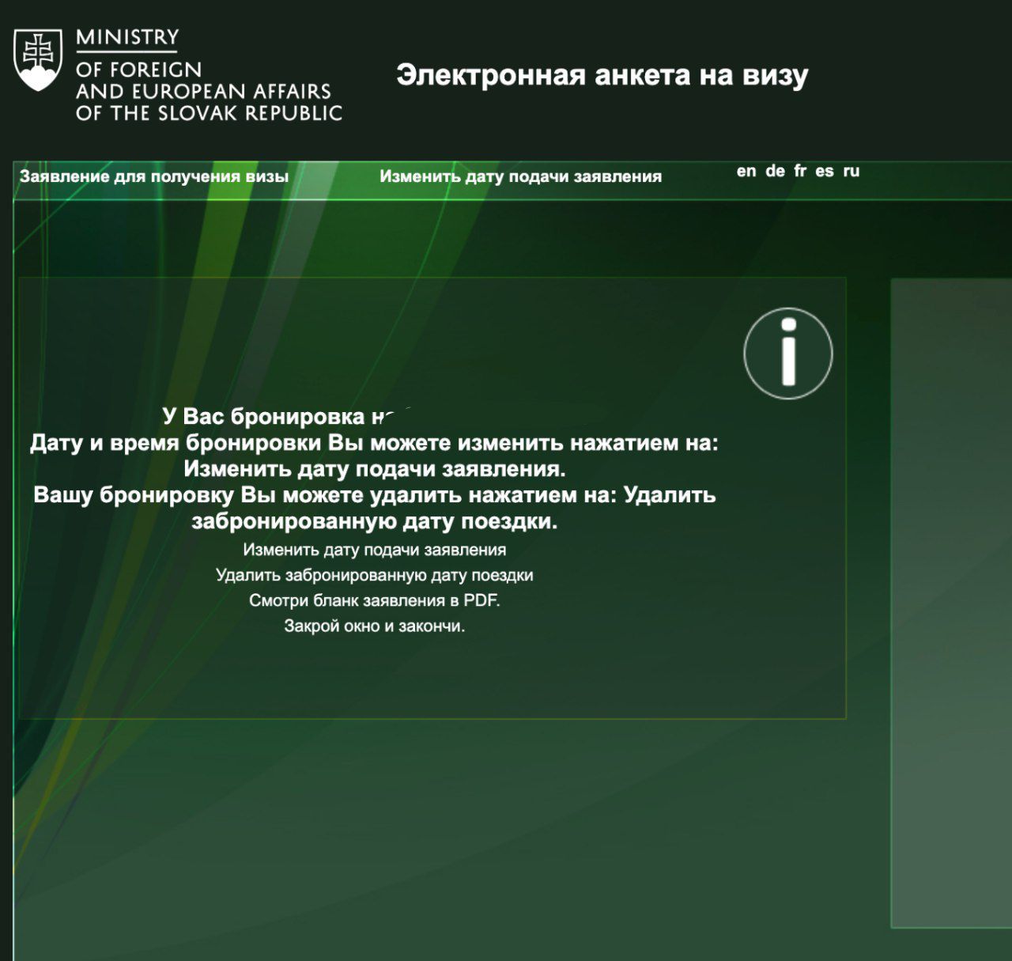Click 'Закрой окно и закончи' link
The height and width of the screenshot is (961, 1012).
tap(374, 626)
